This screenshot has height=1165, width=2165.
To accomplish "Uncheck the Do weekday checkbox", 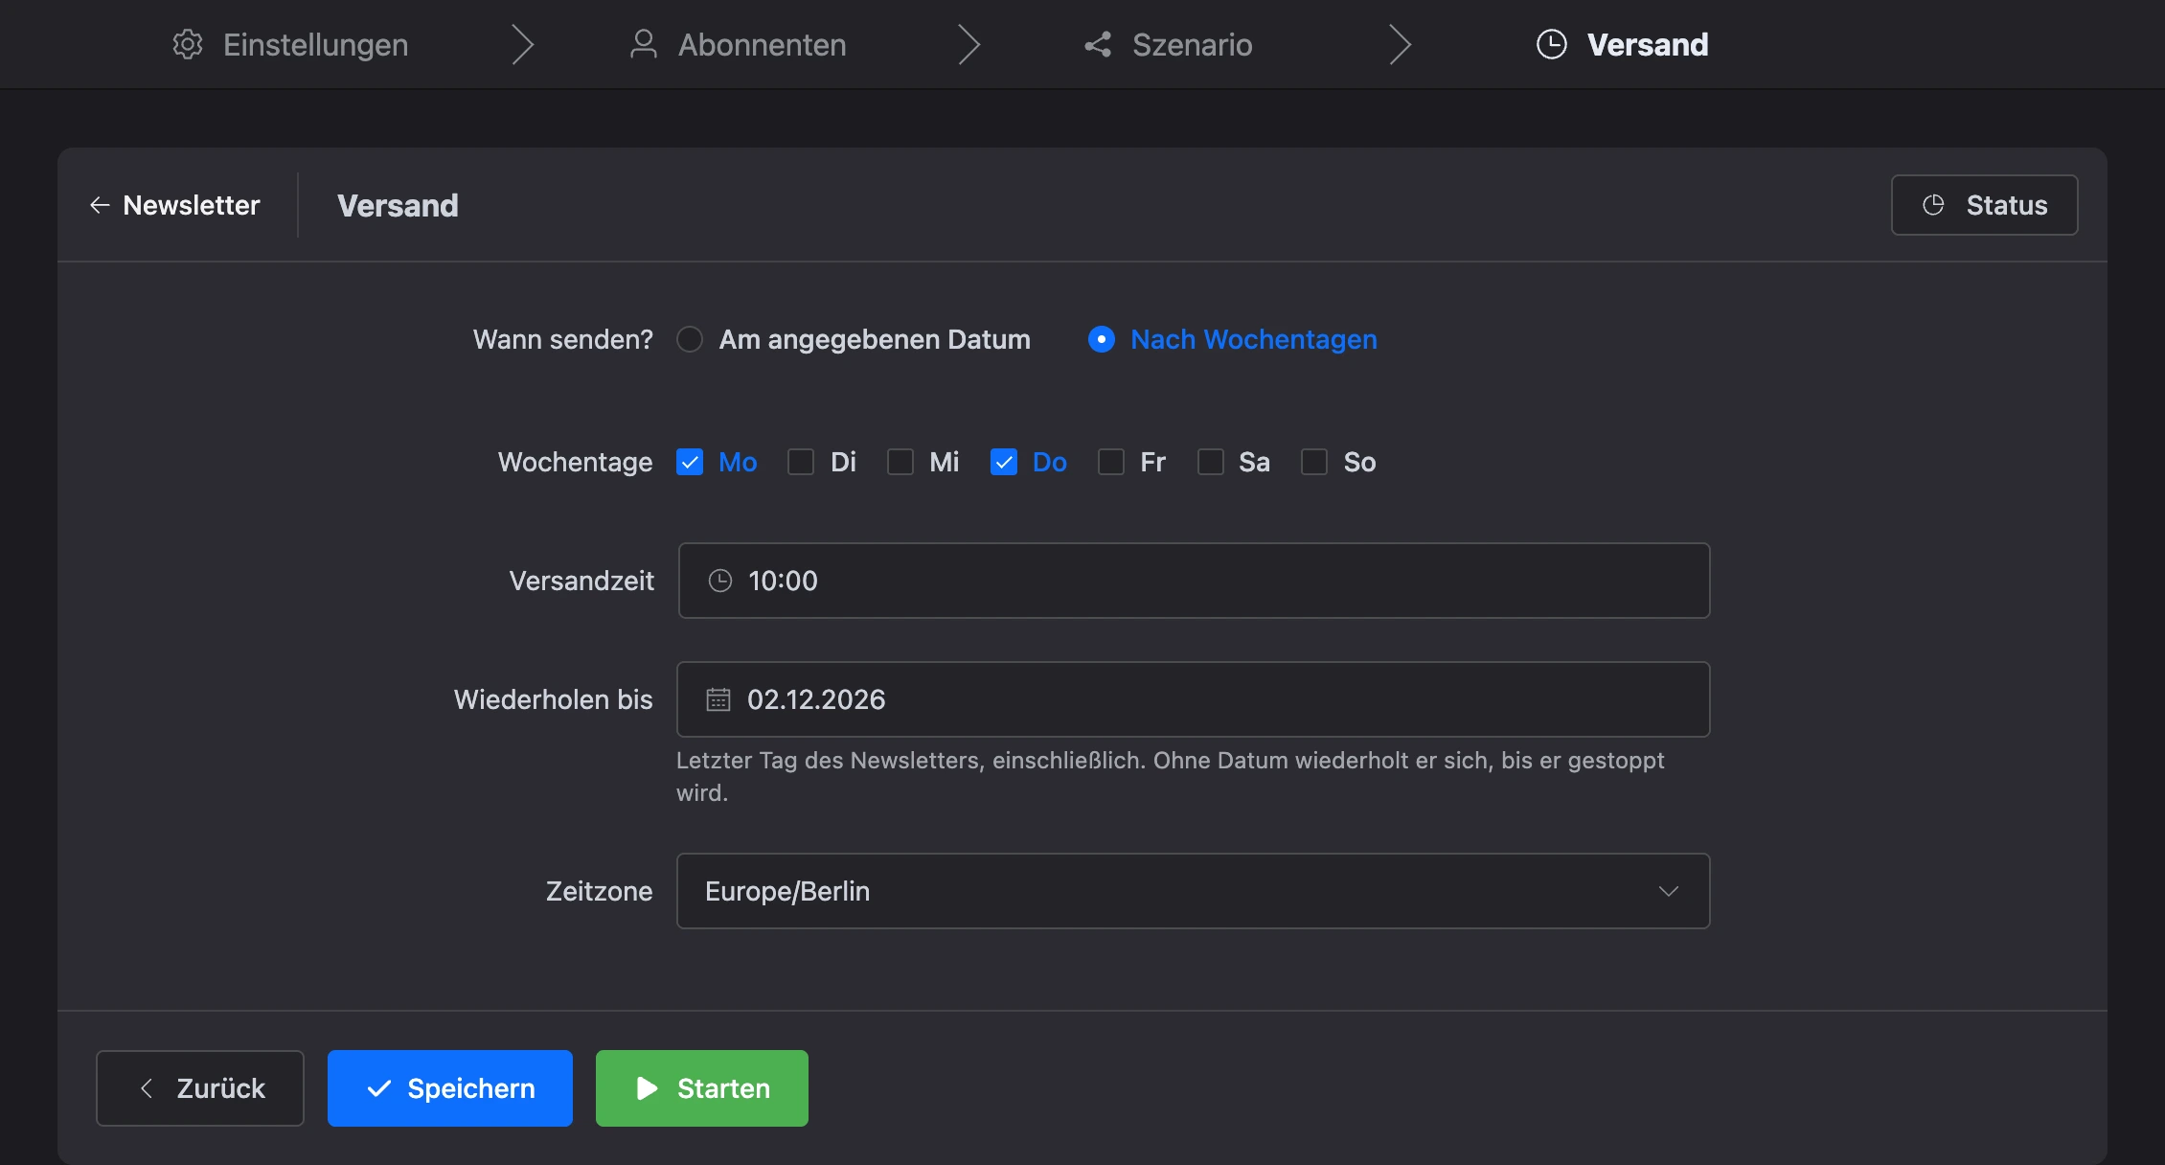I will pyautogui.click(x=1004, y=462).
